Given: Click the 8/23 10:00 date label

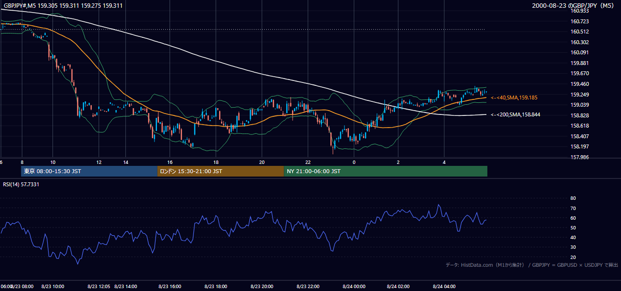Looking at the screenshot, I should [52, 287].
